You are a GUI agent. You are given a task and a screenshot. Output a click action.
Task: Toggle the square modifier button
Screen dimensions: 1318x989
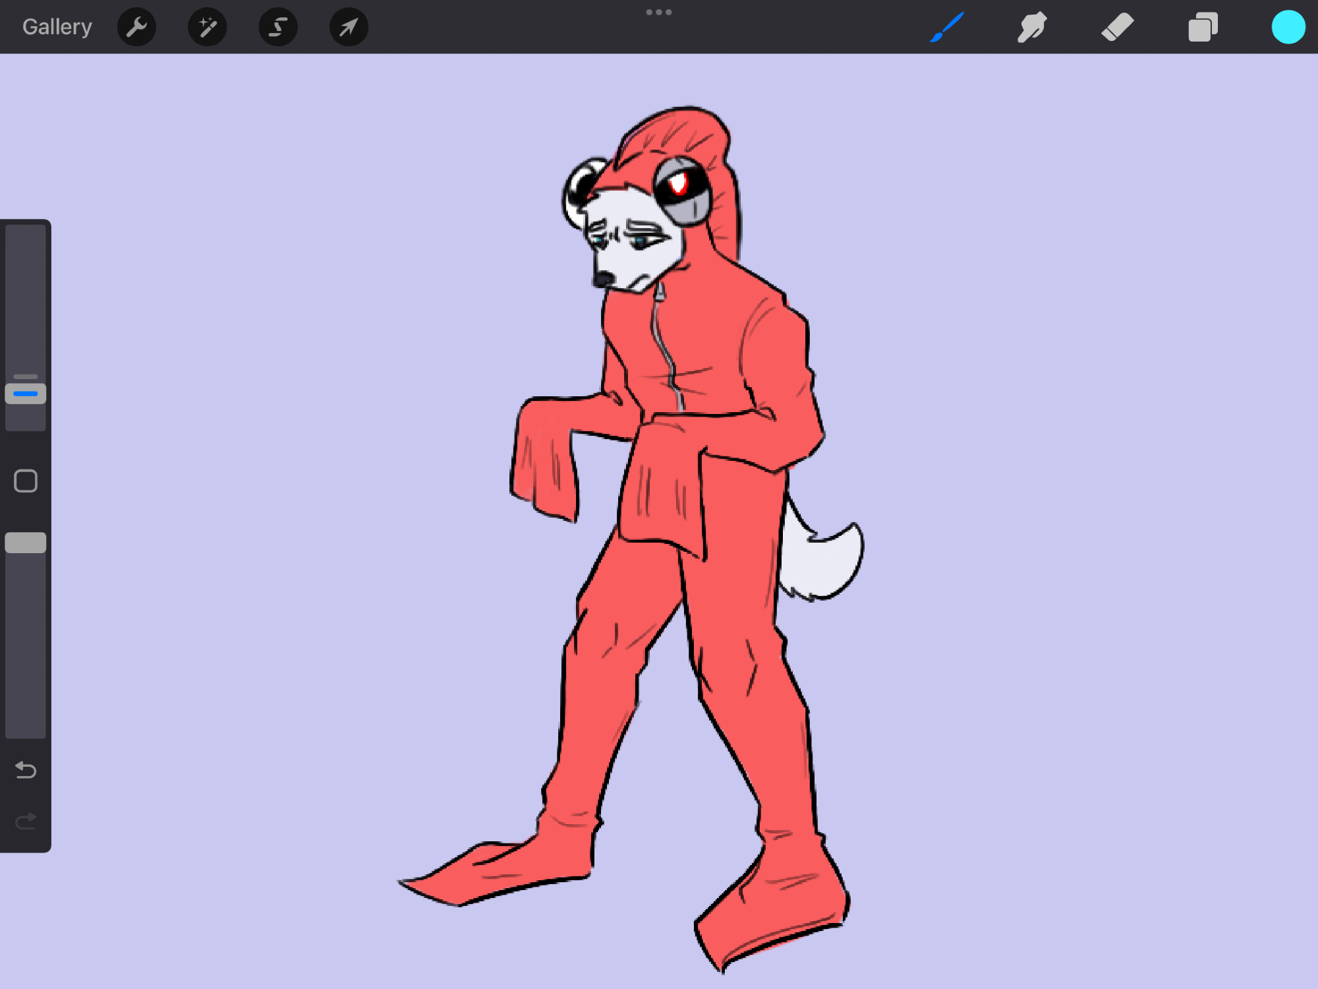tap(26, 481)
